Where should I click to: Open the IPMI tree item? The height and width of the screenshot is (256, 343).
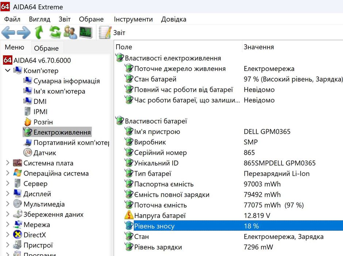click(35, 112)
